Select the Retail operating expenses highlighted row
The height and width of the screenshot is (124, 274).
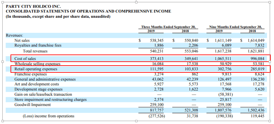tap(141, 69)
